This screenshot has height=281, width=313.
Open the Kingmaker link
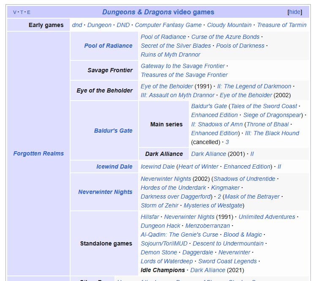pyautogui.click(x=226, y=188)
